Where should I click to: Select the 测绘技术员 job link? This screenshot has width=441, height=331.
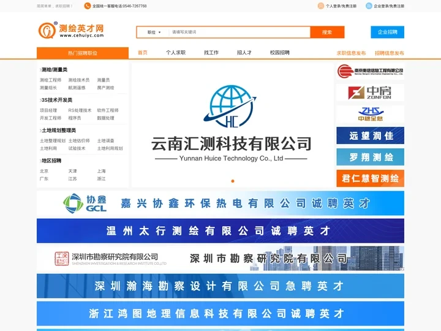[79, 80]
